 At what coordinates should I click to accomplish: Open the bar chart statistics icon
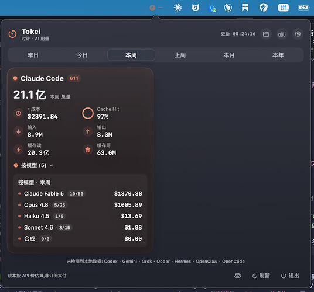coord(282,34)
